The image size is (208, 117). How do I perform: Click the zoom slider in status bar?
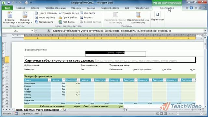[190, 113]
